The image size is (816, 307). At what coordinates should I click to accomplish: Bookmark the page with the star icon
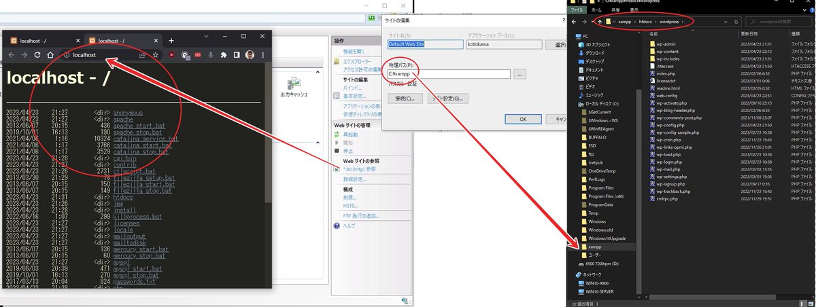click(156, 55)
